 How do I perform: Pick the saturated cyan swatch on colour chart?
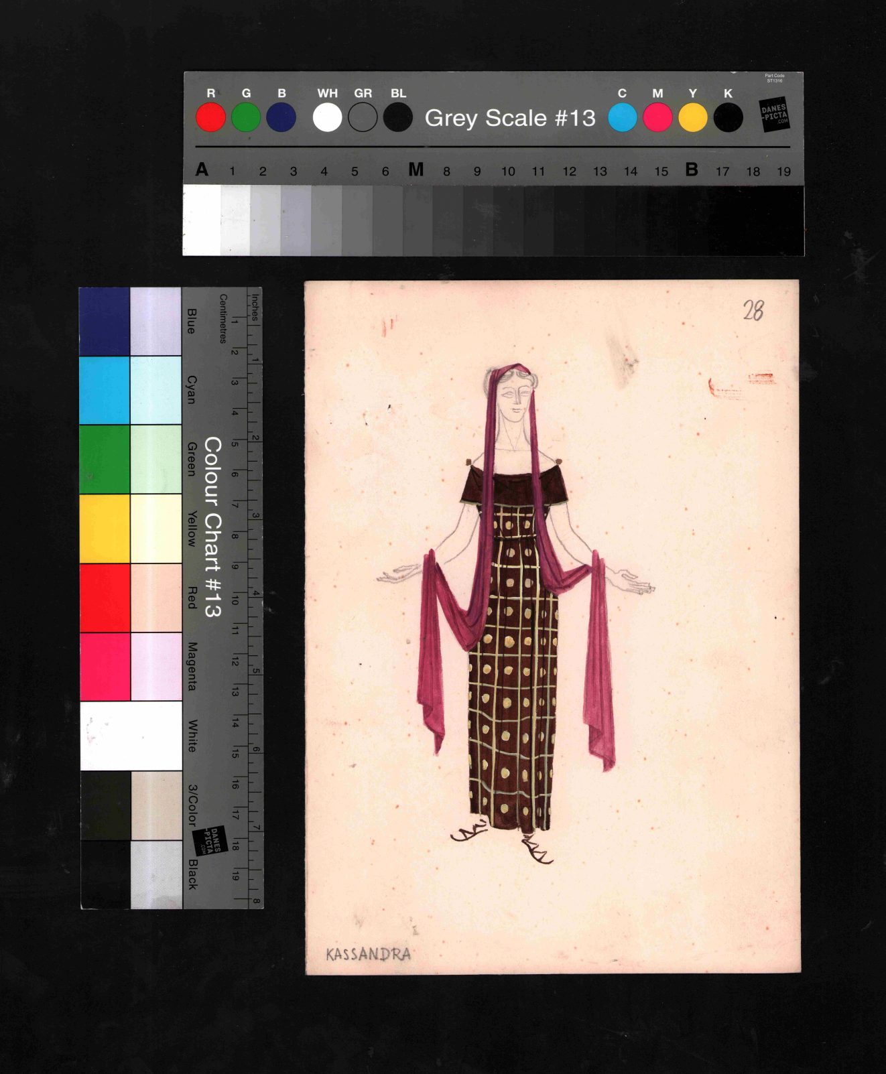pyautogui.click(x=105, y=390)
